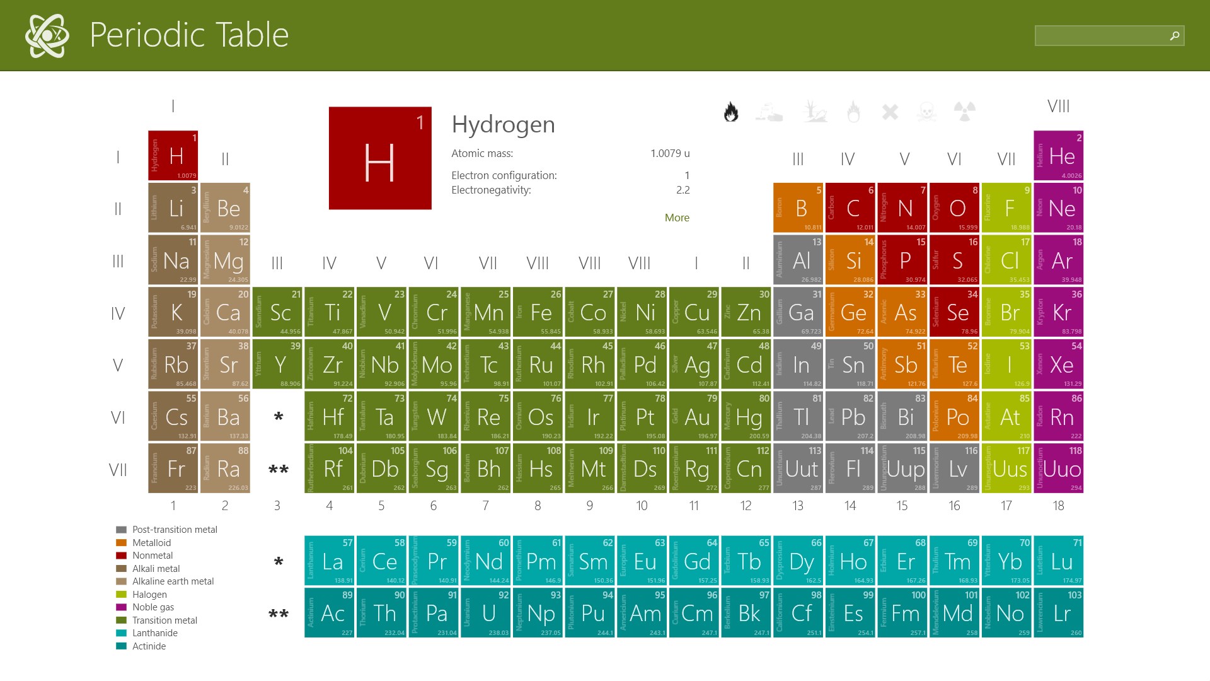The height and width of the screenshot is (681, 1210).
Task: Click the Periodic Table atom logo
Action: 47,35
